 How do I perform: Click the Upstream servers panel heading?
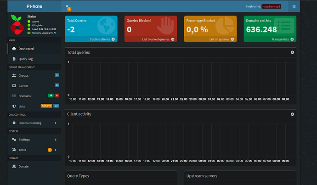[202, 176]
